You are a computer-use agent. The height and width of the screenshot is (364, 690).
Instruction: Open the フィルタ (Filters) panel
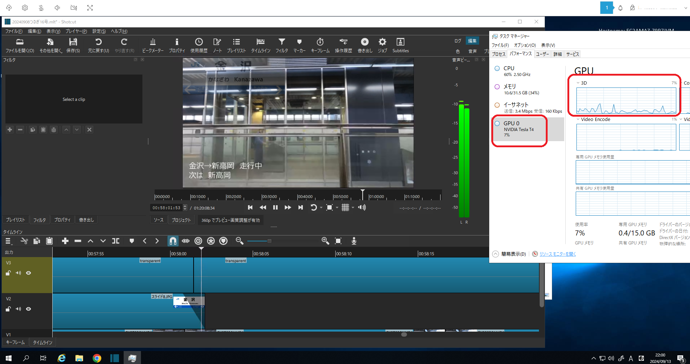(x=282, y=45)
